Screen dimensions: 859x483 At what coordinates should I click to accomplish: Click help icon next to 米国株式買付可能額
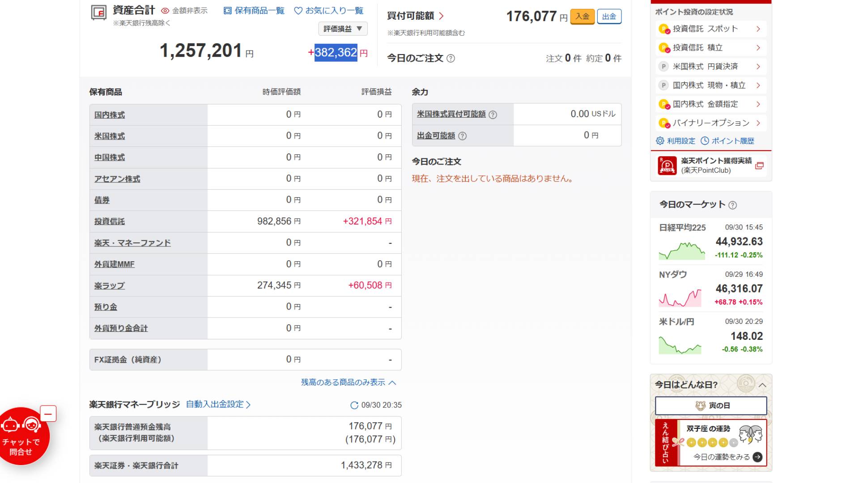pyautogui.click(x=493, y=115)
